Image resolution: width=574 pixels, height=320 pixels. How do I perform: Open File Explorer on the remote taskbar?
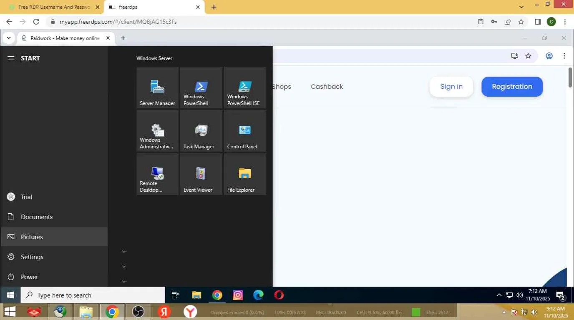pos(196,295)
